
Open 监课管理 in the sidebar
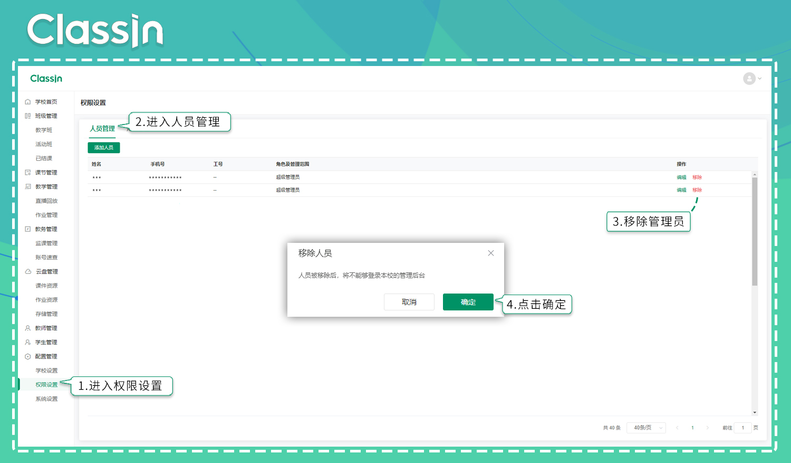click(x=46, y=243)
